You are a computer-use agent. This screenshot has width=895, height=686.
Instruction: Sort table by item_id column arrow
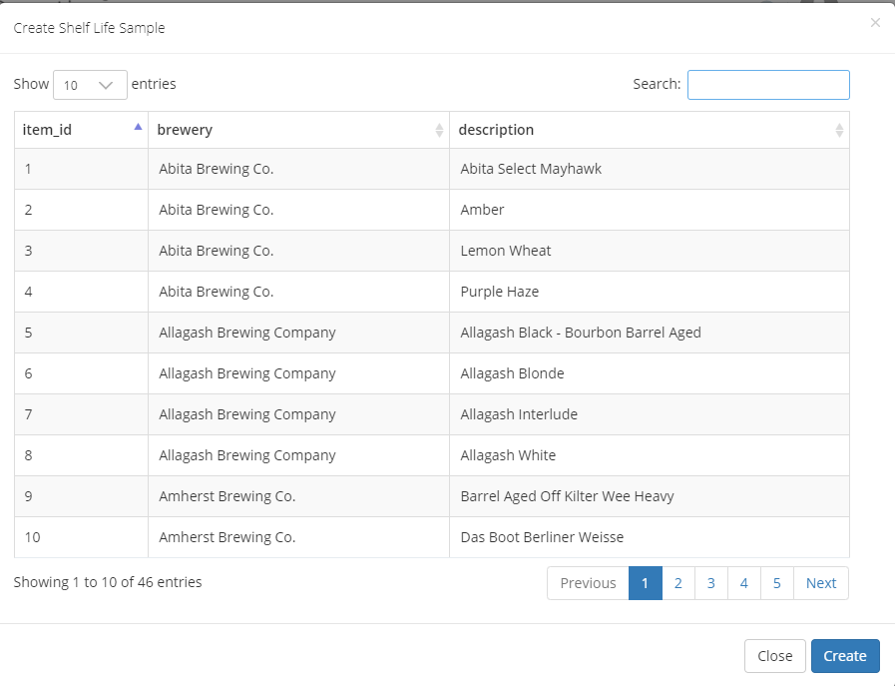click(138, 129)
